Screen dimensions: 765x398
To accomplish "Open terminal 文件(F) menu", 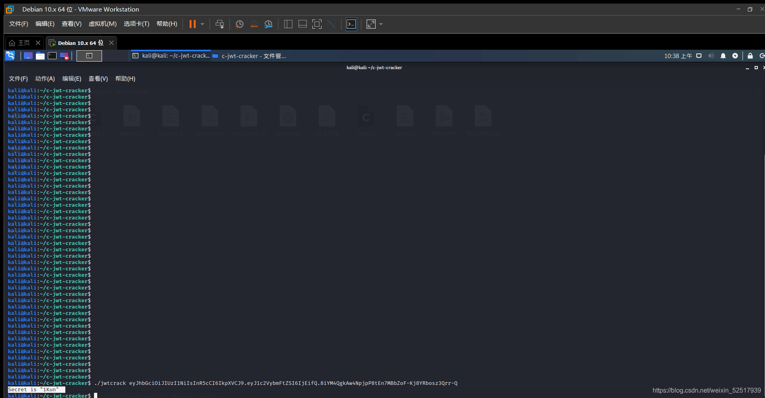I will tap(18, 79).
